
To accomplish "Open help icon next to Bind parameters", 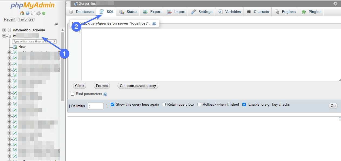I will 105,94.
